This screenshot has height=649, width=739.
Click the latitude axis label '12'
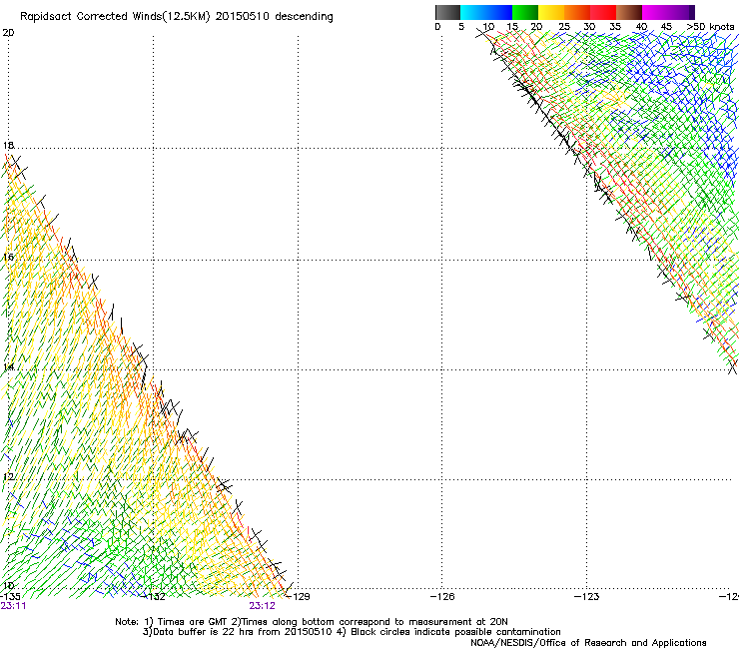point(8,477)
